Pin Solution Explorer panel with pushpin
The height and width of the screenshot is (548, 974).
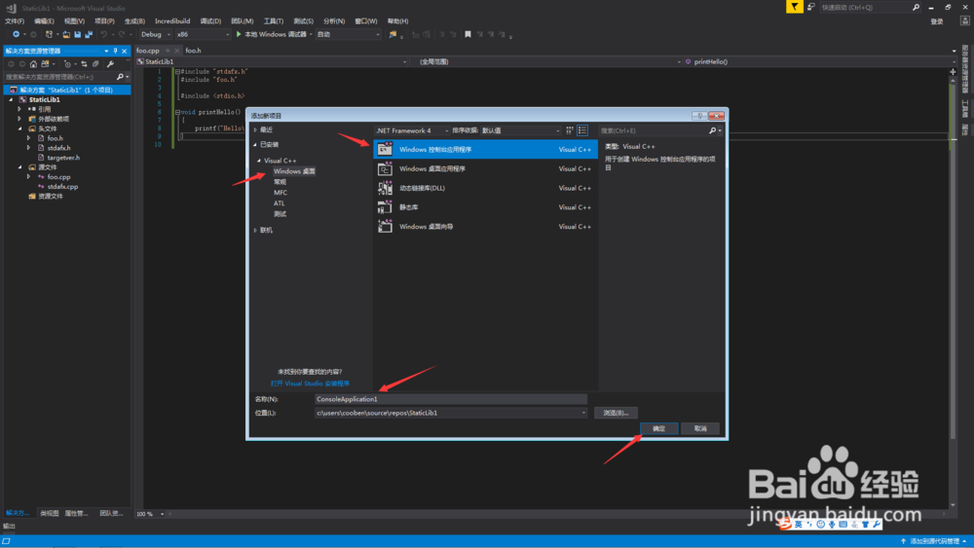point(116,51)
